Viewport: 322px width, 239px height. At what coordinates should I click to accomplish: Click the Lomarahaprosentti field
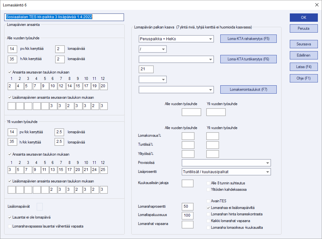[x=187, y=207]
